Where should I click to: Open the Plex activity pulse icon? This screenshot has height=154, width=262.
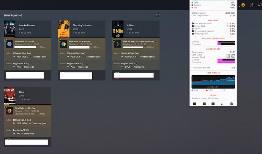point(243,5)
